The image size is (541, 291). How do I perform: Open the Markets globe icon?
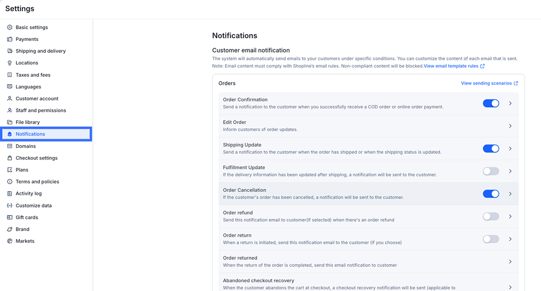point(10,241)
